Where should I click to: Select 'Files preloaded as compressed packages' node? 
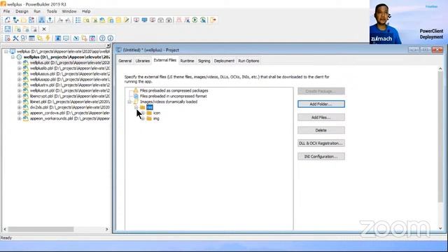(174, 90)
